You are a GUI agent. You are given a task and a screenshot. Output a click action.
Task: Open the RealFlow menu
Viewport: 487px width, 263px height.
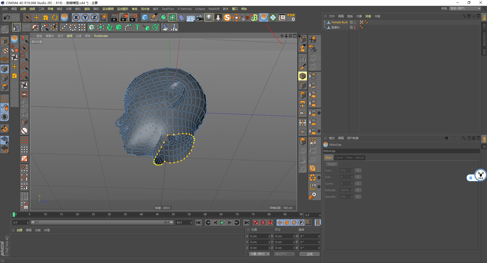(x=168, y=9)
